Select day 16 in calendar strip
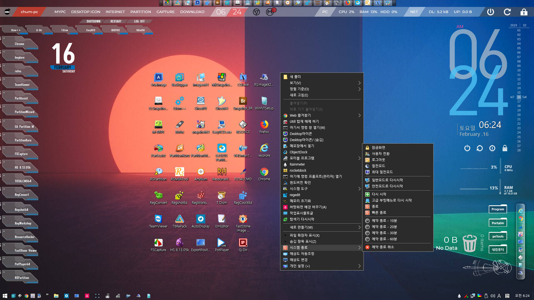Screen dimensions: 534x300 point(519,97)
